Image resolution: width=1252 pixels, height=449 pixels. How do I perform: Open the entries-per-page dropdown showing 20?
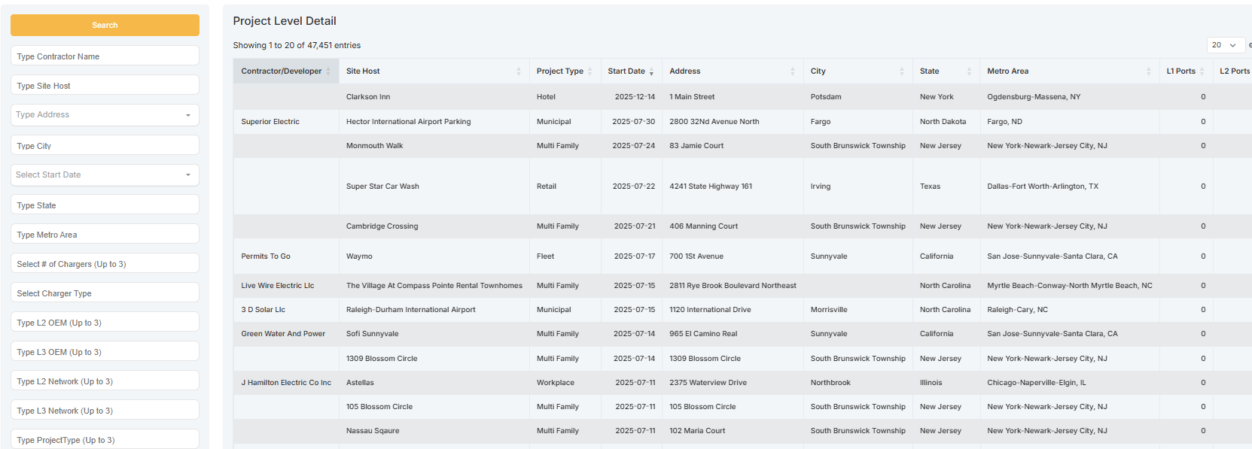[1225, 45]
